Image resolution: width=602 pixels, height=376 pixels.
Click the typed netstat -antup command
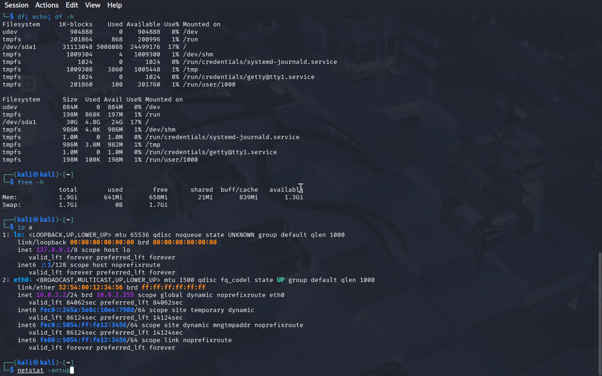point(43,370)
